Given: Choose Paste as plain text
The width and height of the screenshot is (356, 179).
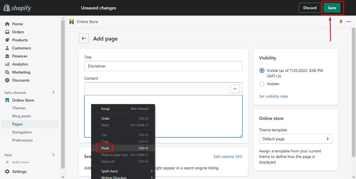Looking at the screenshot, I should tap(123, 155).
